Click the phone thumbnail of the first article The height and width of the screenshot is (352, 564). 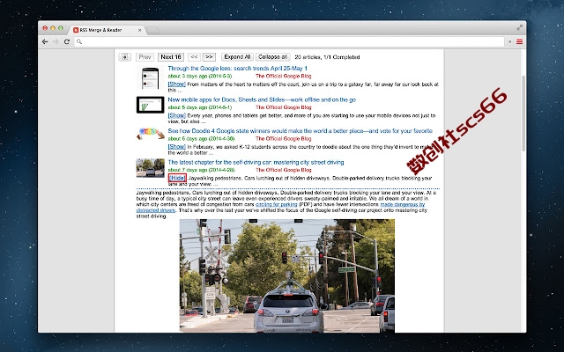(151, 78)
